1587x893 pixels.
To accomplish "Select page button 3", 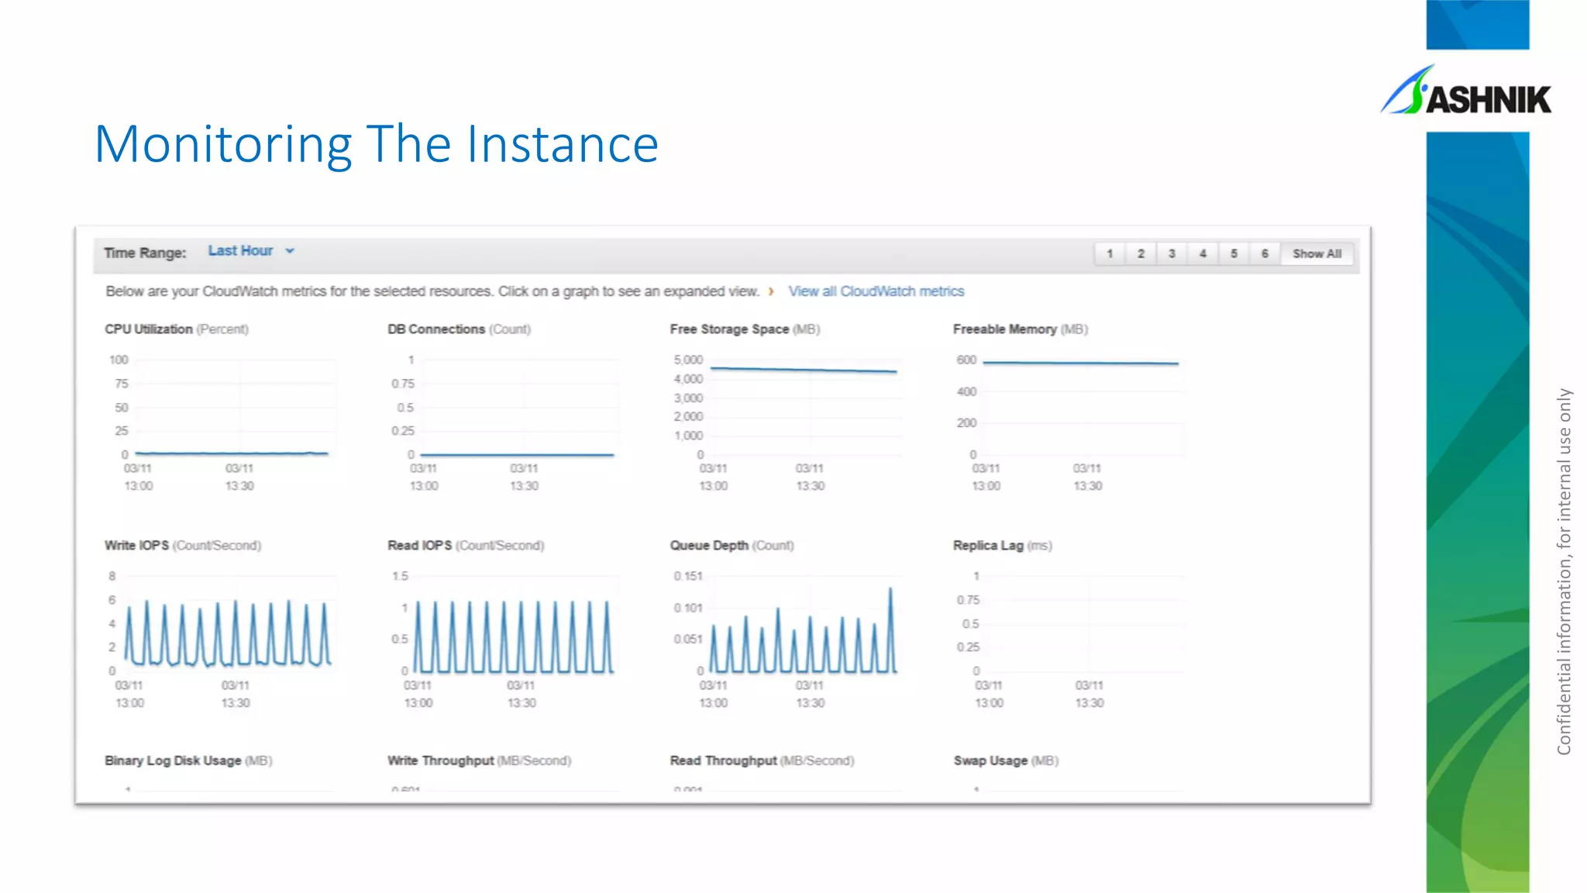I will 1172,253.
